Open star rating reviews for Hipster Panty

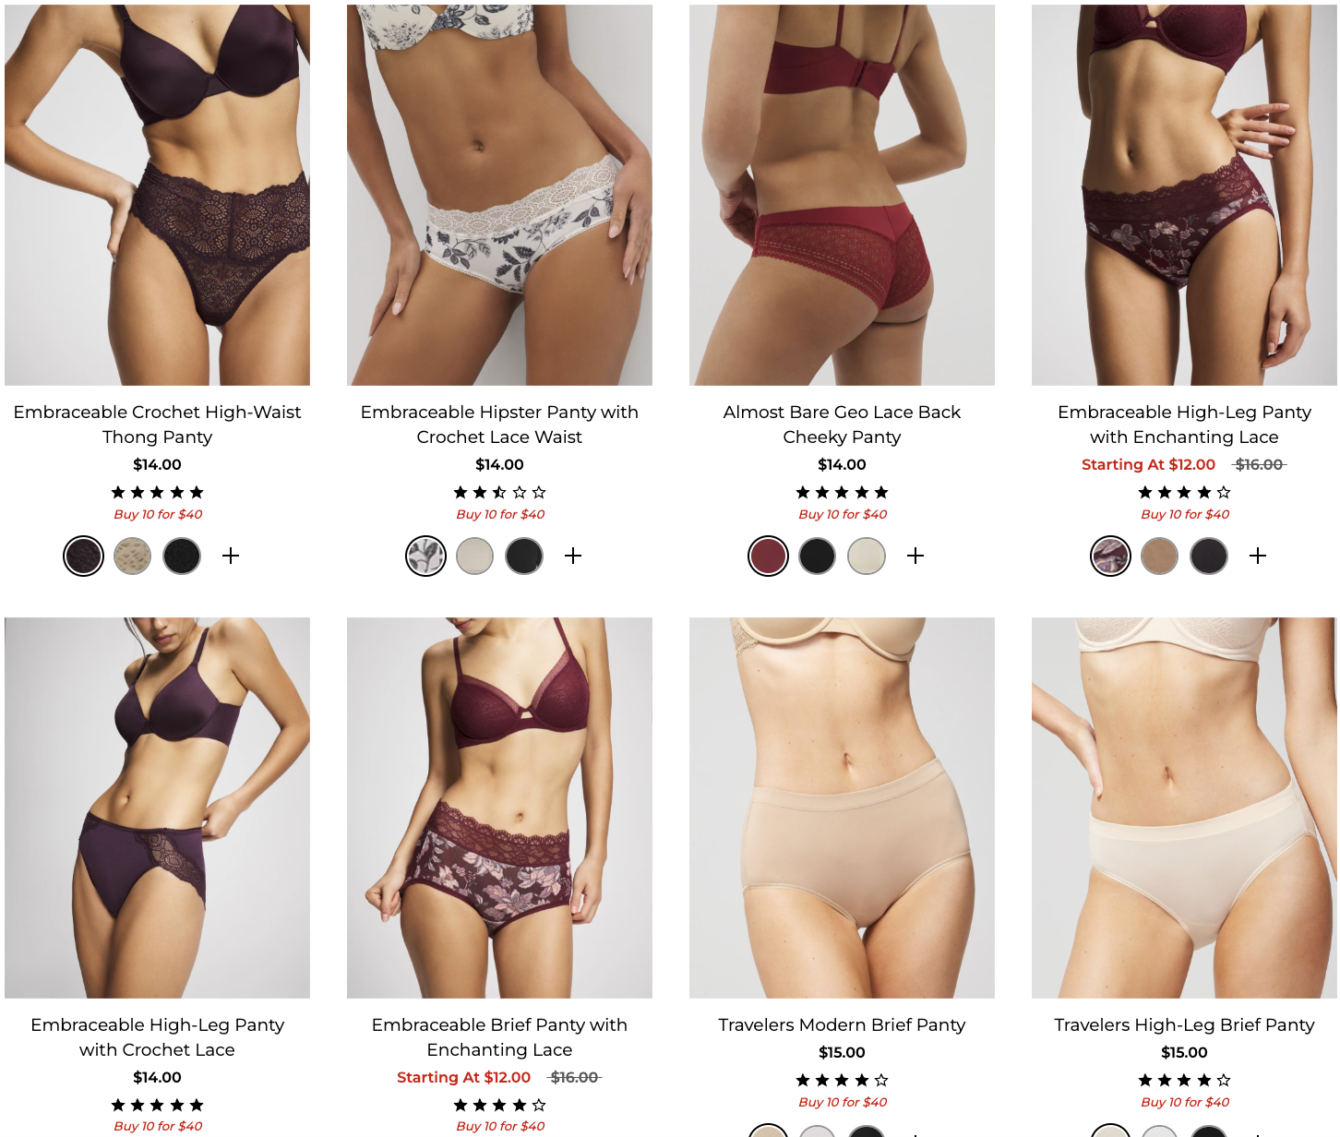point(499,492)
